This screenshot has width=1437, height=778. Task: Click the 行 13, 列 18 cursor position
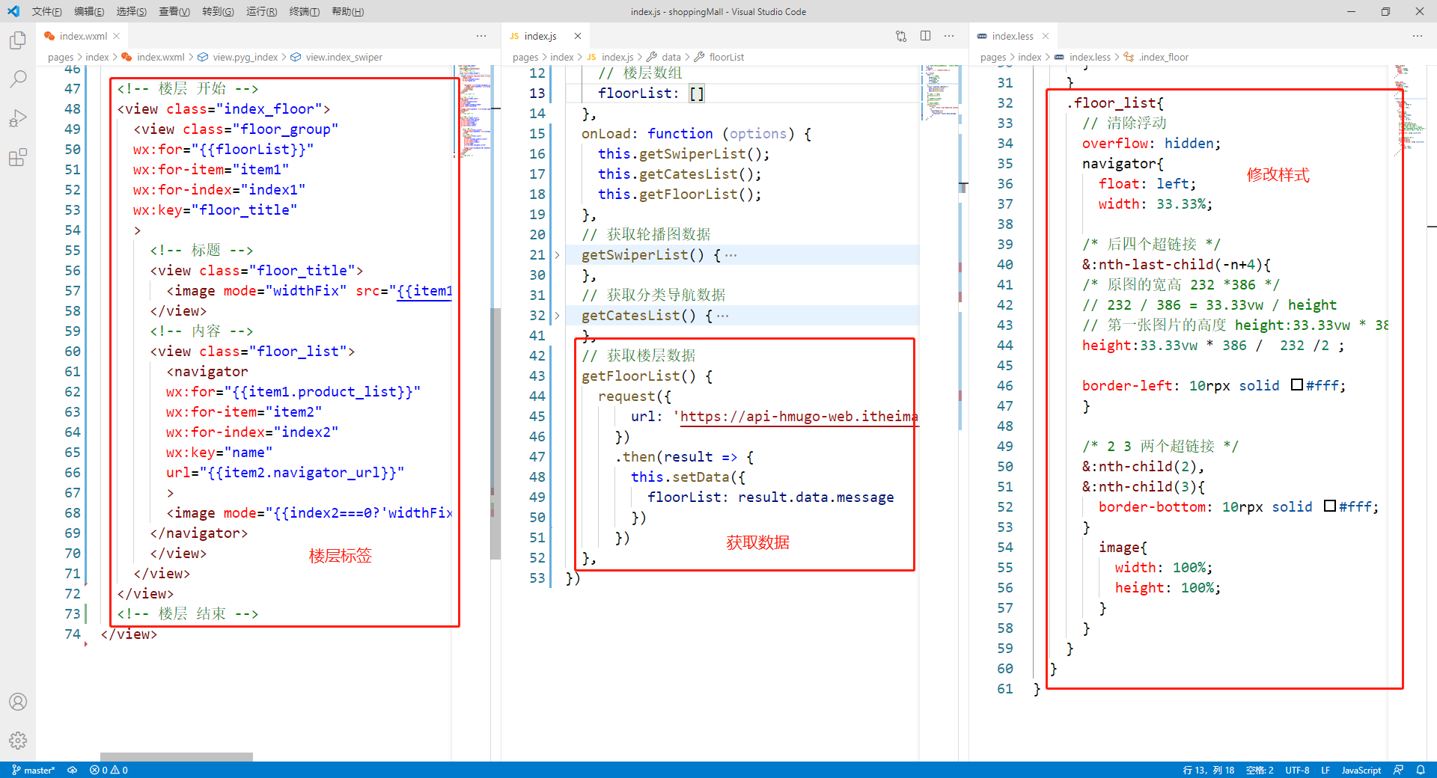coord(1208,770)
